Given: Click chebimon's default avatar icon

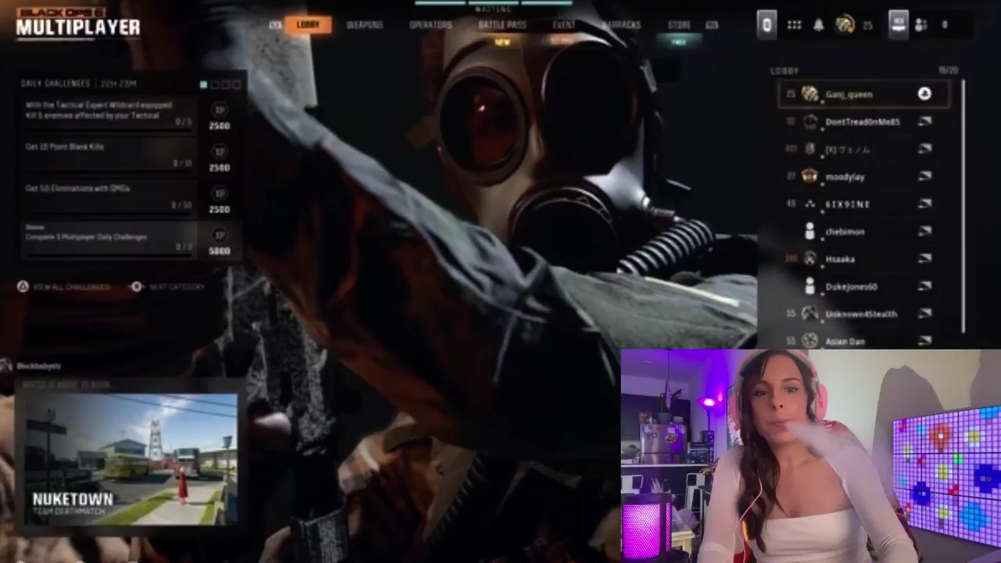Looking at the screenshot, I should coord(809,231).
